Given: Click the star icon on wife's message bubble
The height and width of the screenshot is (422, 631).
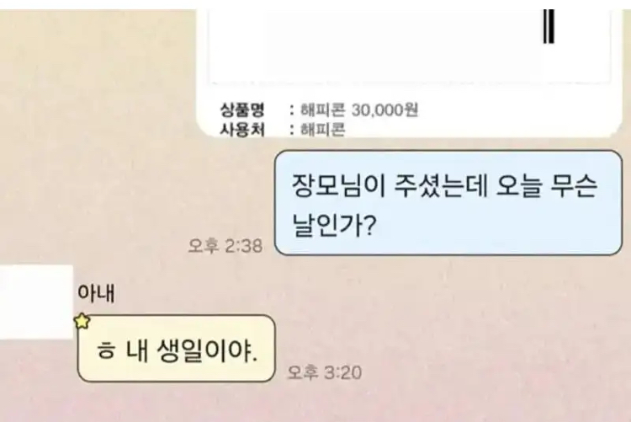Looking at the screenshot, I should pyautogui.click(x=82, y=321).
